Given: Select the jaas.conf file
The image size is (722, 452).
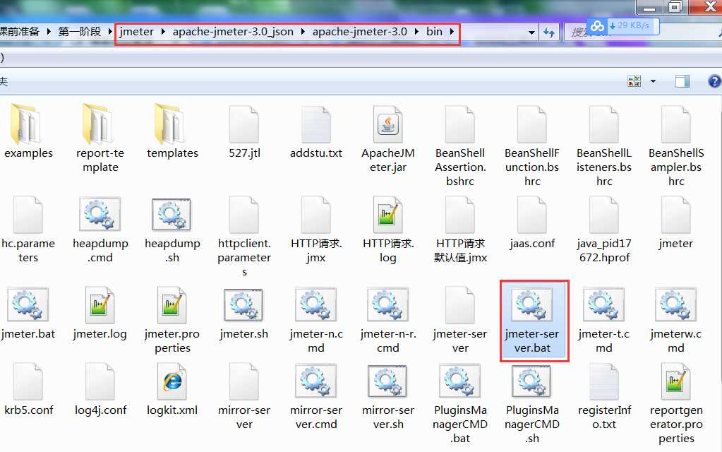Looking at the screenshot, I should (x=532, y=222).
